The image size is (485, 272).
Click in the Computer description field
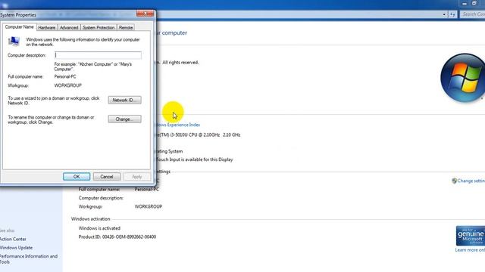click(x=98, y=55)
